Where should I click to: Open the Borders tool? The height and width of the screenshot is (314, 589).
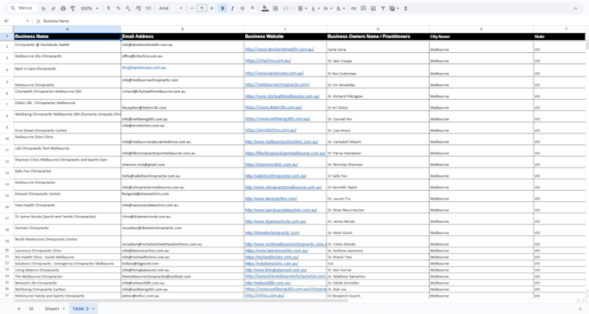(x=275, y=9)
